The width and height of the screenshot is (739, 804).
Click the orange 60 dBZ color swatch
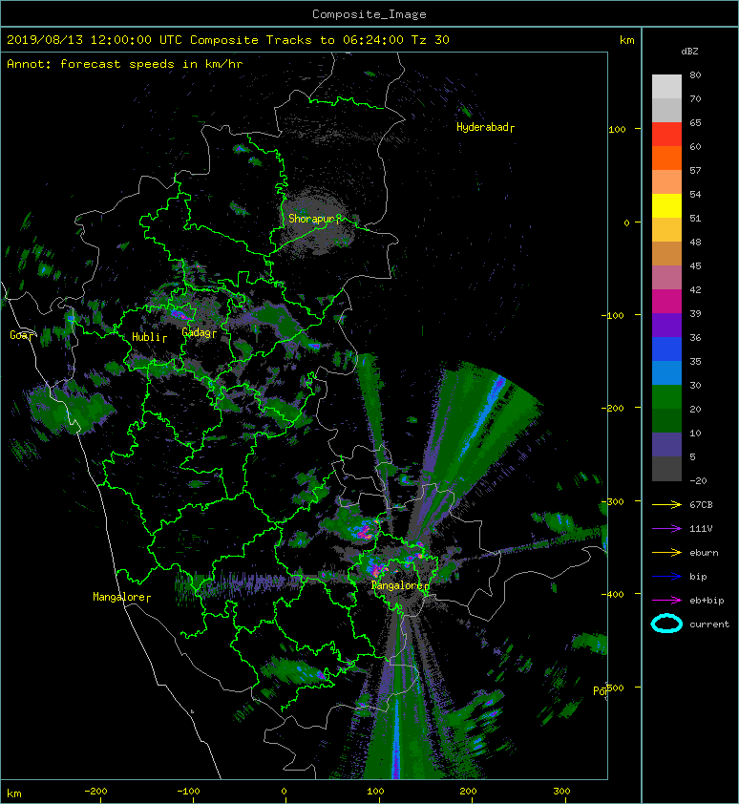point(666,158)
